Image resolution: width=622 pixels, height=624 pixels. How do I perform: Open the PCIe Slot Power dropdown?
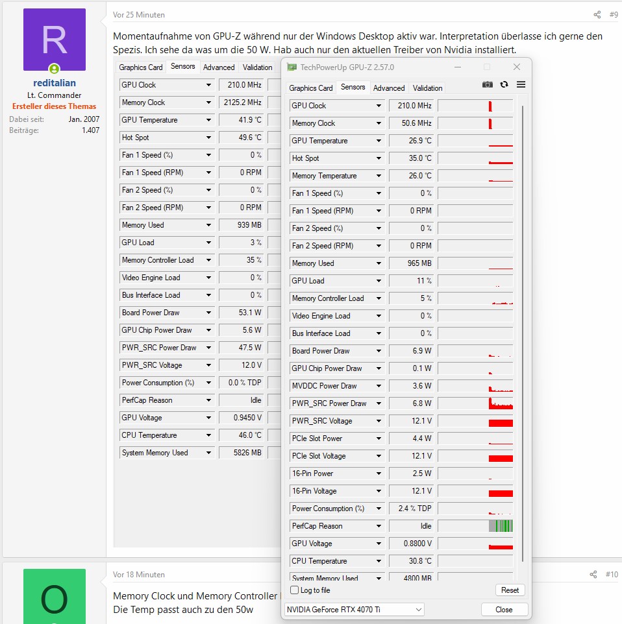(x=379, y=438)
